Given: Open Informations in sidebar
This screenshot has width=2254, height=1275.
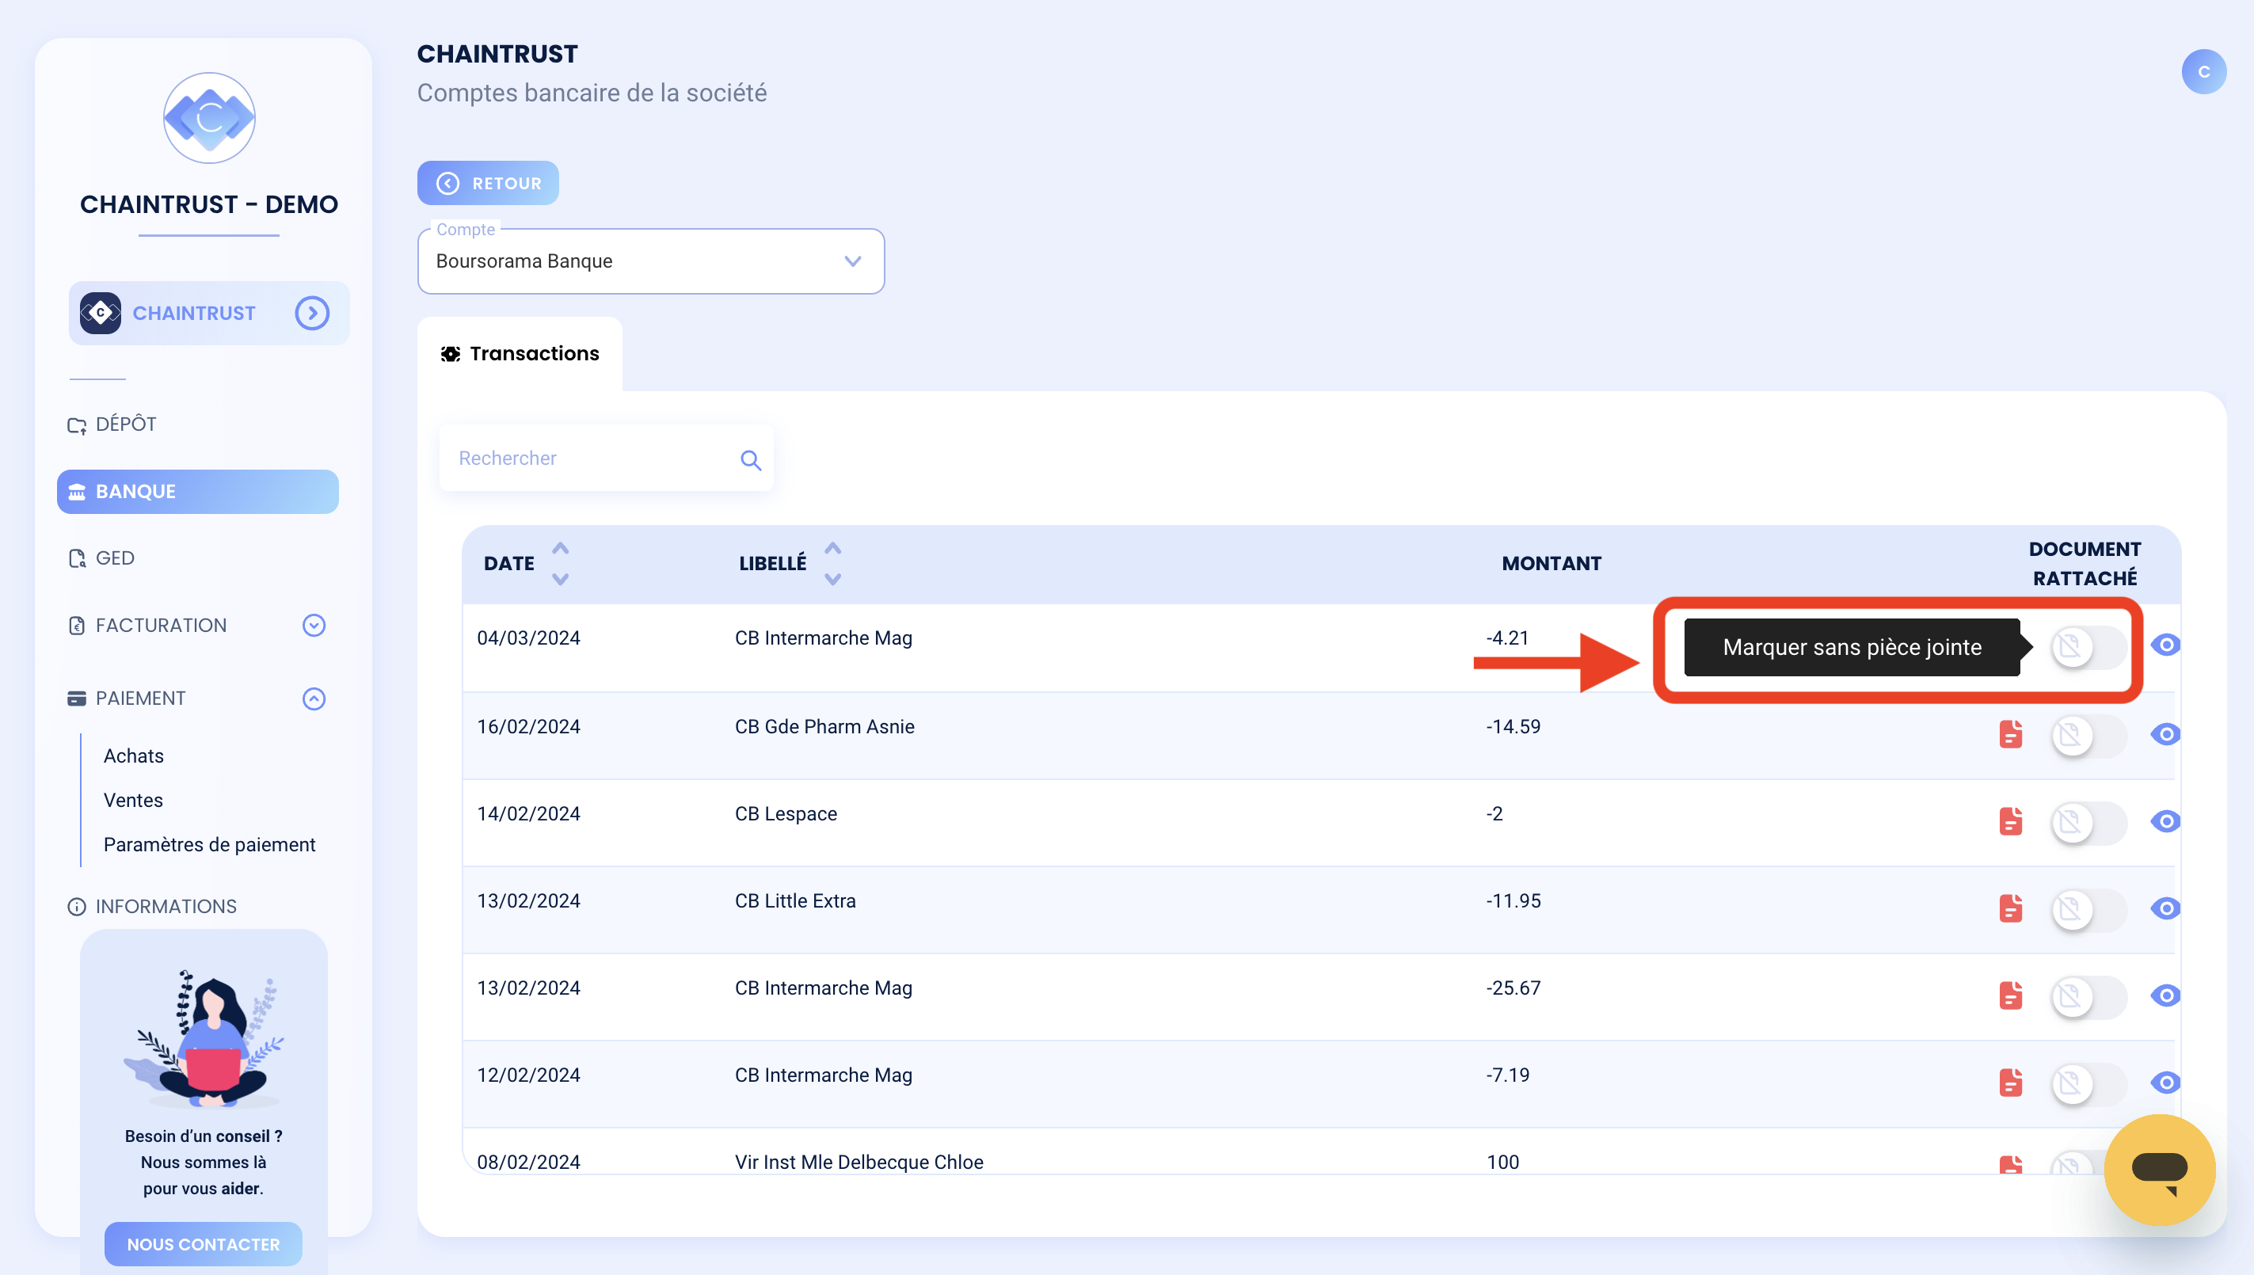Looking at the screenshot, I should coord(152,908).
